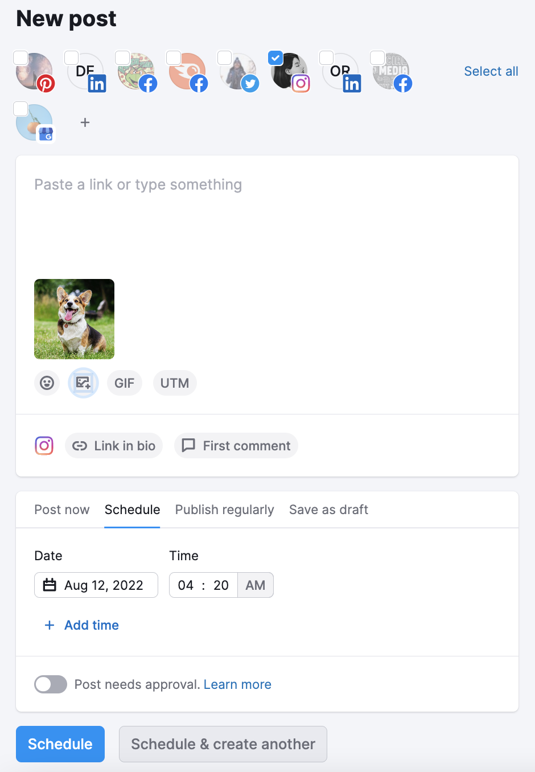Click the Instagram icon beside Link in bio
Screen dimensions: 535x772
click(x=44, y=446)
